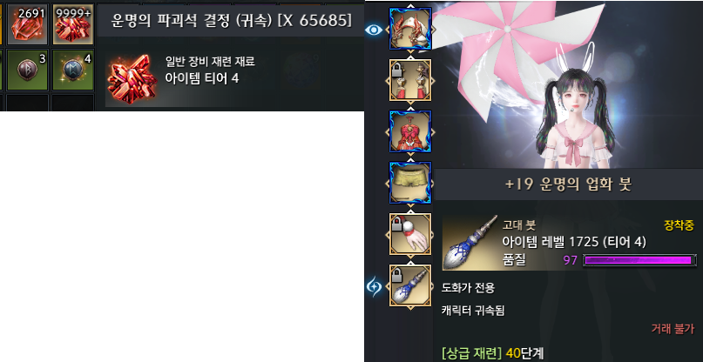Click the headgear equipment slot icon
703x362 pixels.
(x=410, y=28)
